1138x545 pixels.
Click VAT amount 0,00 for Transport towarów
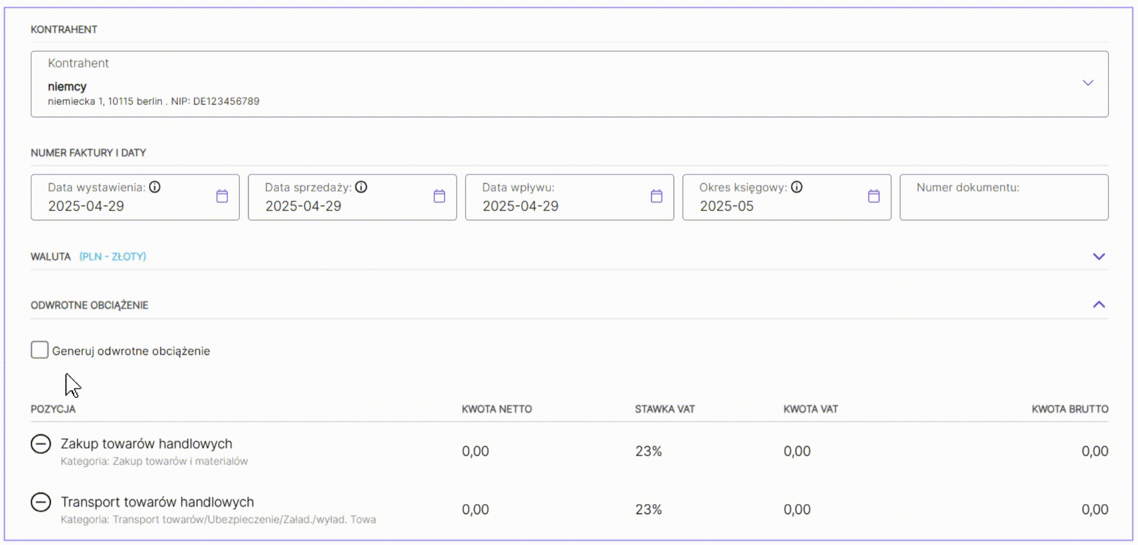797,509
